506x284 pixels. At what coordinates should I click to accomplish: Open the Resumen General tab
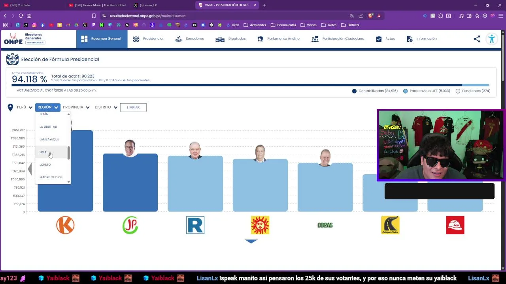(102, 39)
